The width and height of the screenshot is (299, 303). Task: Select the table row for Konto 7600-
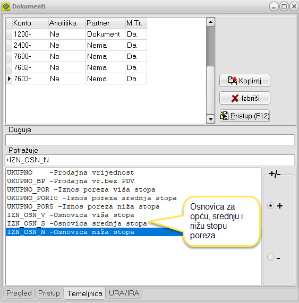point(76,56)
